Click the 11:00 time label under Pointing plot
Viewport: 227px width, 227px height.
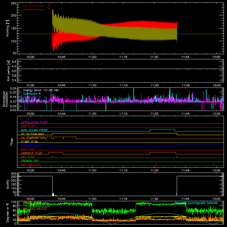pos(93,57)
